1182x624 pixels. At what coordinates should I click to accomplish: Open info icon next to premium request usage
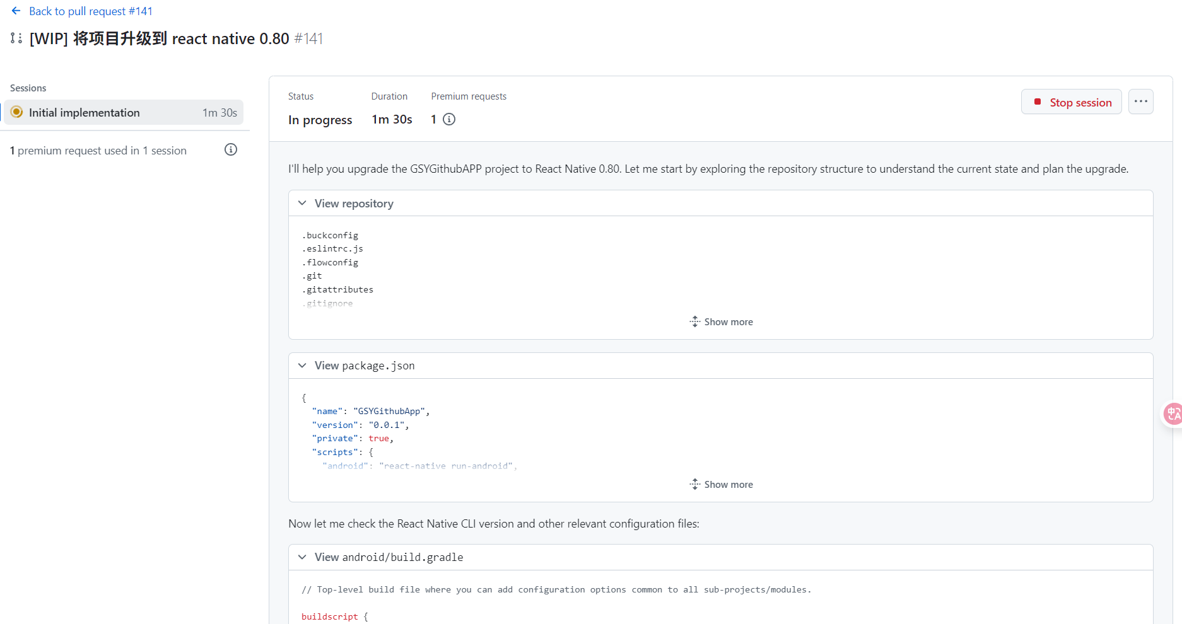point(231,149)
